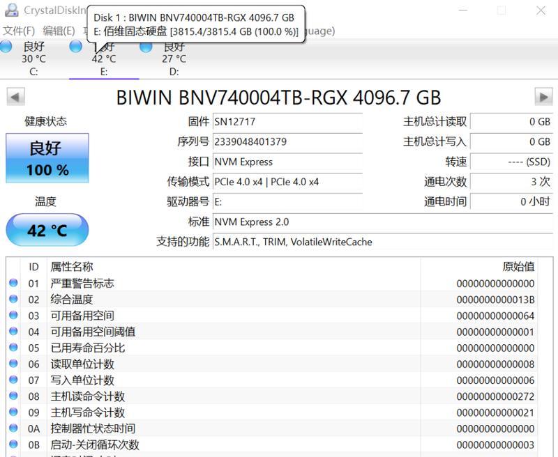Click raw value 00000000000064

[495, 316]
